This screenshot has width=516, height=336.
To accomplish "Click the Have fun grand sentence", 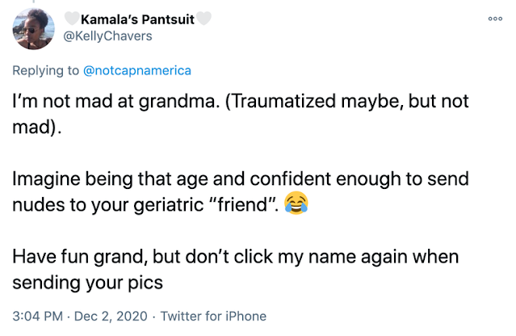I will tap(236, 256).
